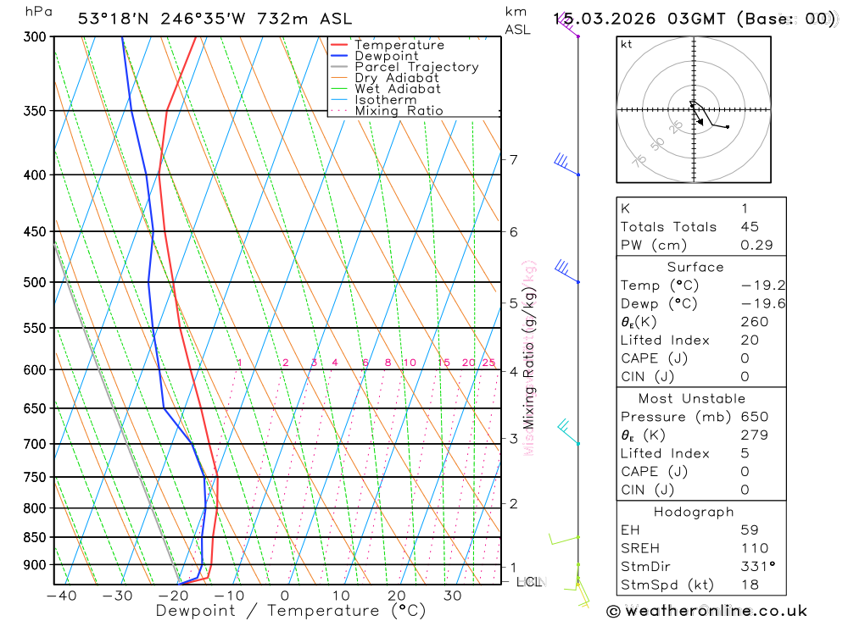Click the K index value 1
Viewport: 848px width, 621px height.
(745, 208)
